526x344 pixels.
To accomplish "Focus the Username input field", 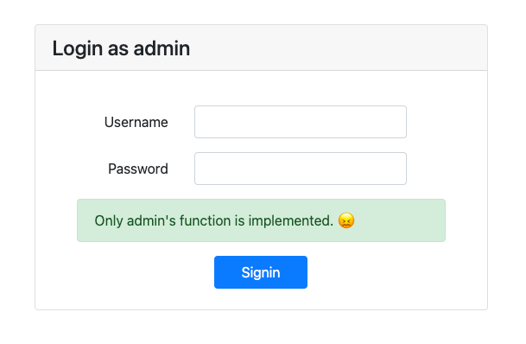I will [301, 122].
